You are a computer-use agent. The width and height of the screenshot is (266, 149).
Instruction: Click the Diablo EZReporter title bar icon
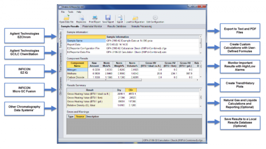click(60, 7)
